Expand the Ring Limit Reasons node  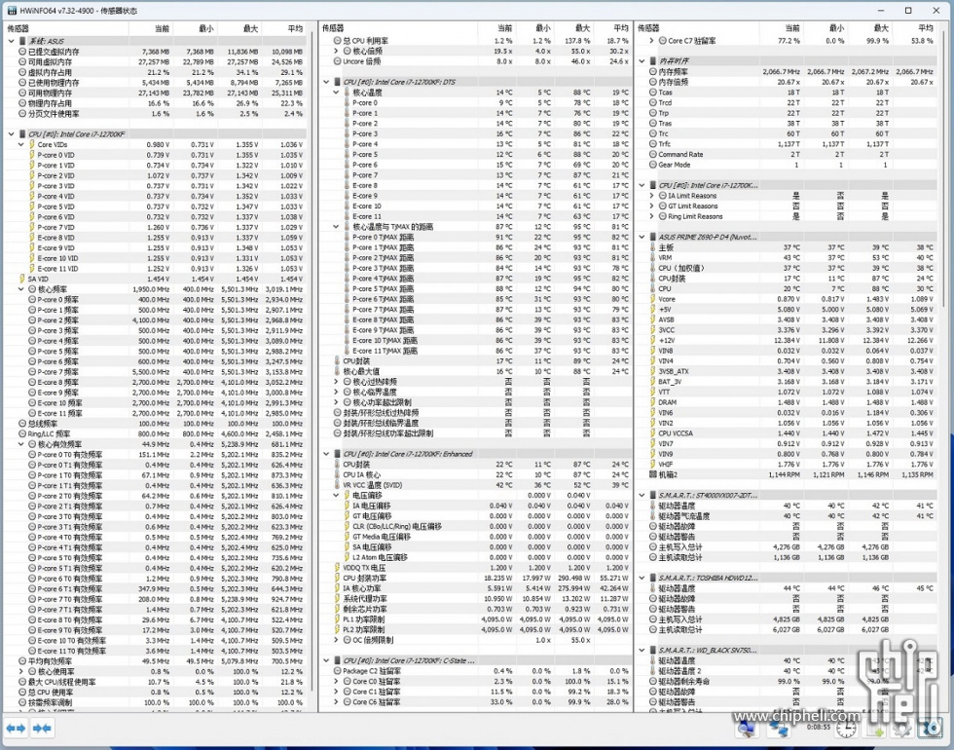(652, 216)
